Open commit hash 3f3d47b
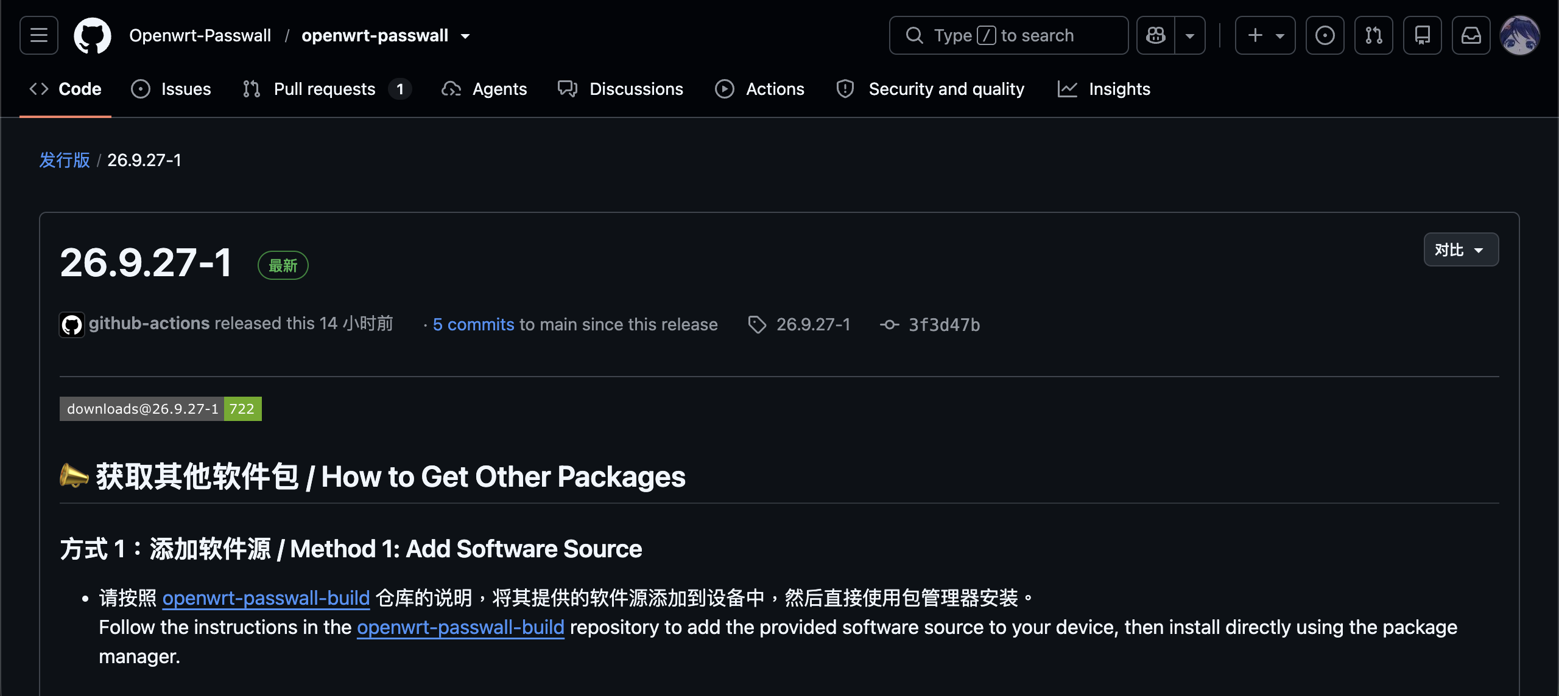The width and height of the screenshot is (1559, 696). click(945, 325)
